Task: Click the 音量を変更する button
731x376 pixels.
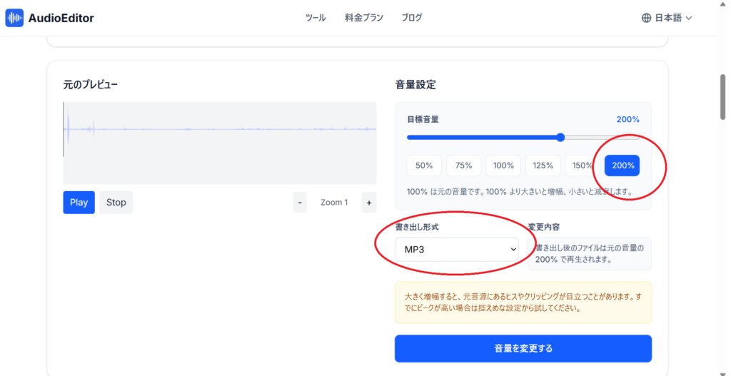Action: pos(523,348)
